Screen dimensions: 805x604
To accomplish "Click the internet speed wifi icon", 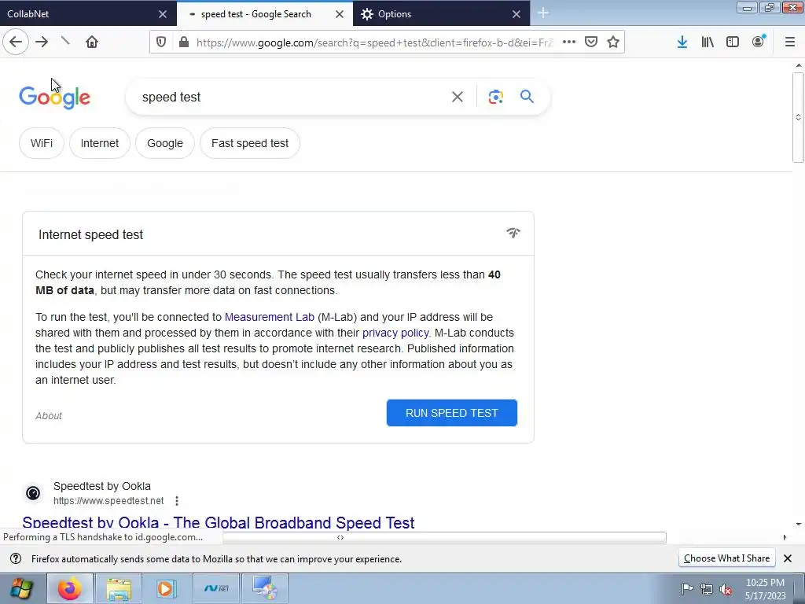I will point(513,233).
